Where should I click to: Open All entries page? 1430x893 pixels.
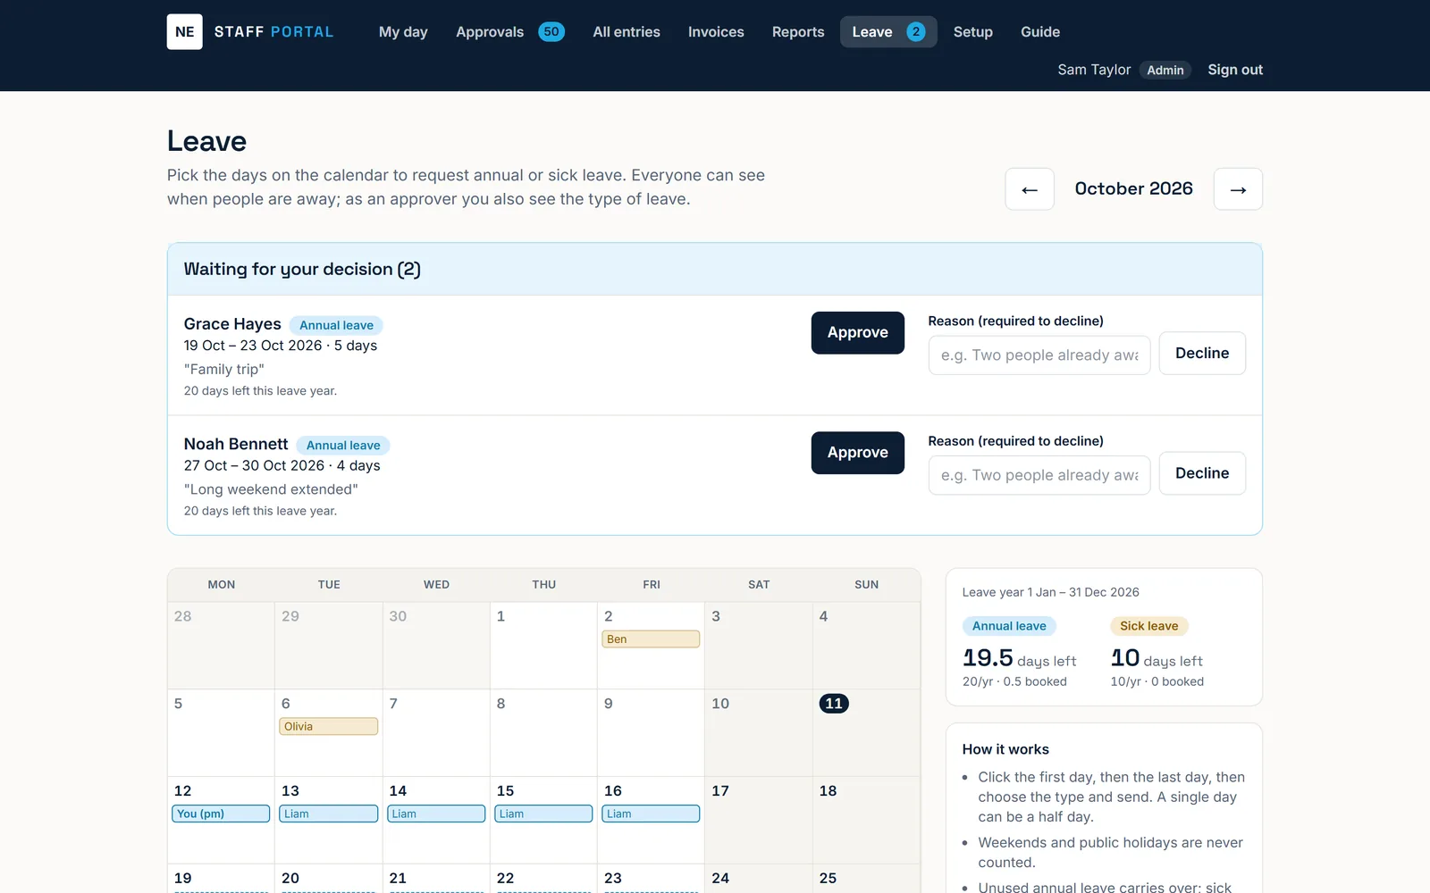627,32
